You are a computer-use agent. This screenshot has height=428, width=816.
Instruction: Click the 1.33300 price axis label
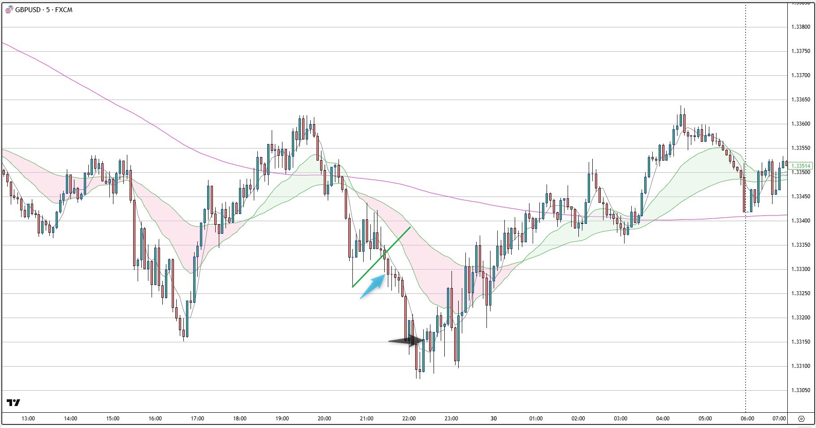(x=800, y=269)
